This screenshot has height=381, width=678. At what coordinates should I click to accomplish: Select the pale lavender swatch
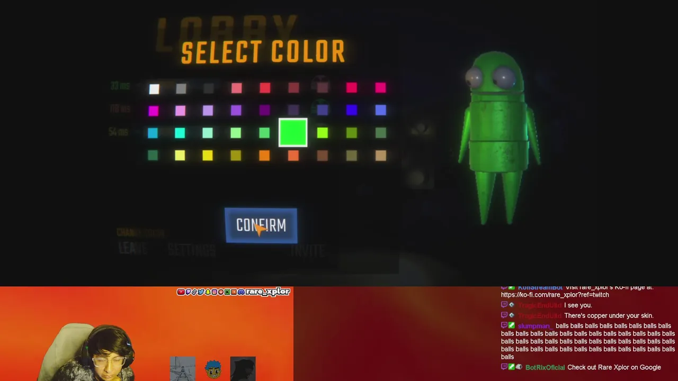(208, 110)
